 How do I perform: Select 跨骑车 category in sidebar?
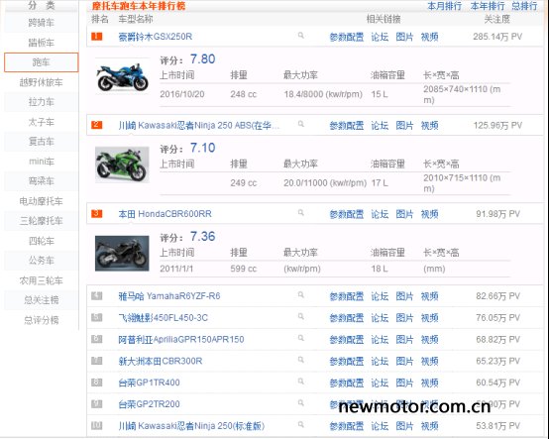(42, 23)
